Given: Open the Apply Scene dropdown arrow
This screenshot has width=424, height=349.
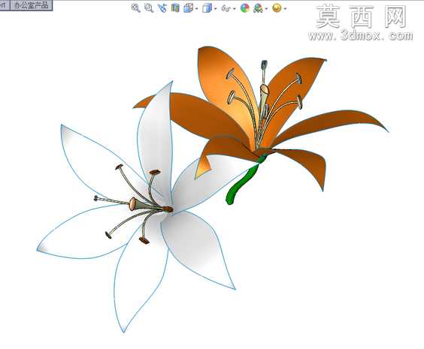Looking at the screenshot, I should (x=266, y=9).
